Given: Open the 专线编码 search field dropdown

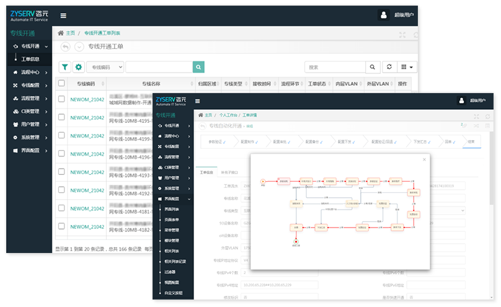Looking at the screenshot, I should [x=105, y=67].
